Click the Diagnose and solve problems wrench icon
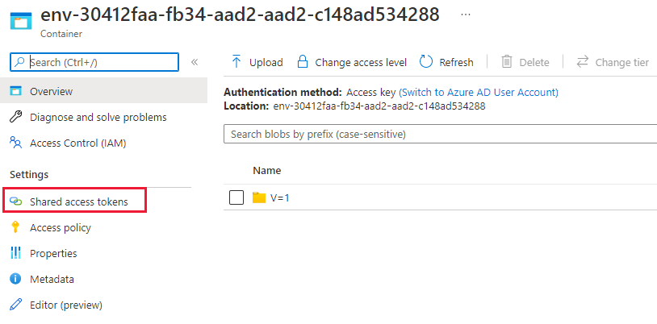This screenshot has width=657, height=324. click(15, 117)
